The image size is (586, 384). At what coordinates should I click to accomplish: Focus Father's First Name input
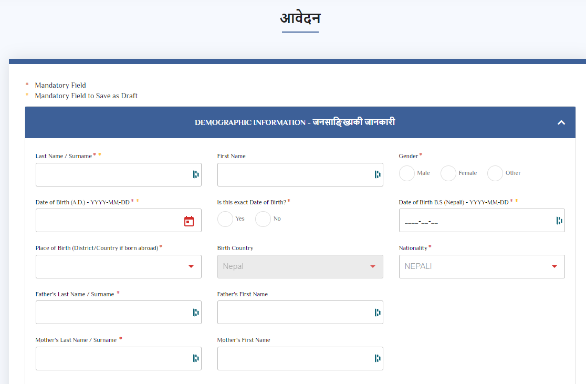tap(300, 312)
